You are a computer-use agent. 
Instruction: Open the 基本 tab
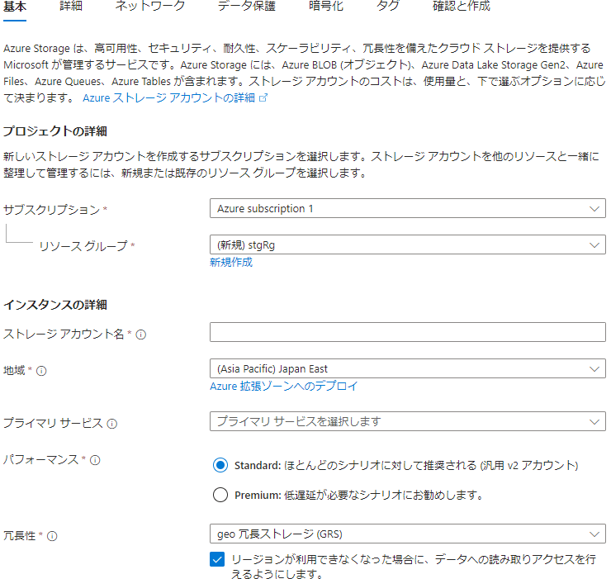coord(15,7)
